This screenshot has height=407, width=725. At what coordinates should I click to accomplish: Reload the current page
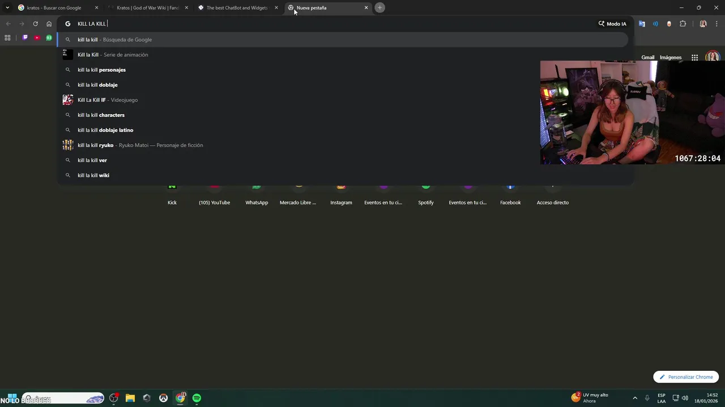[35, 24]
